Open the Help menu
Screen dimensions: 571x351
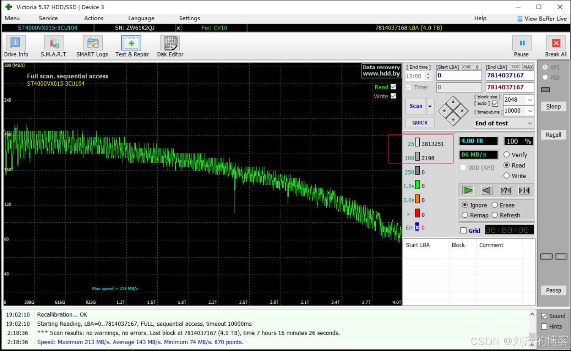click(x=480, y=18)
